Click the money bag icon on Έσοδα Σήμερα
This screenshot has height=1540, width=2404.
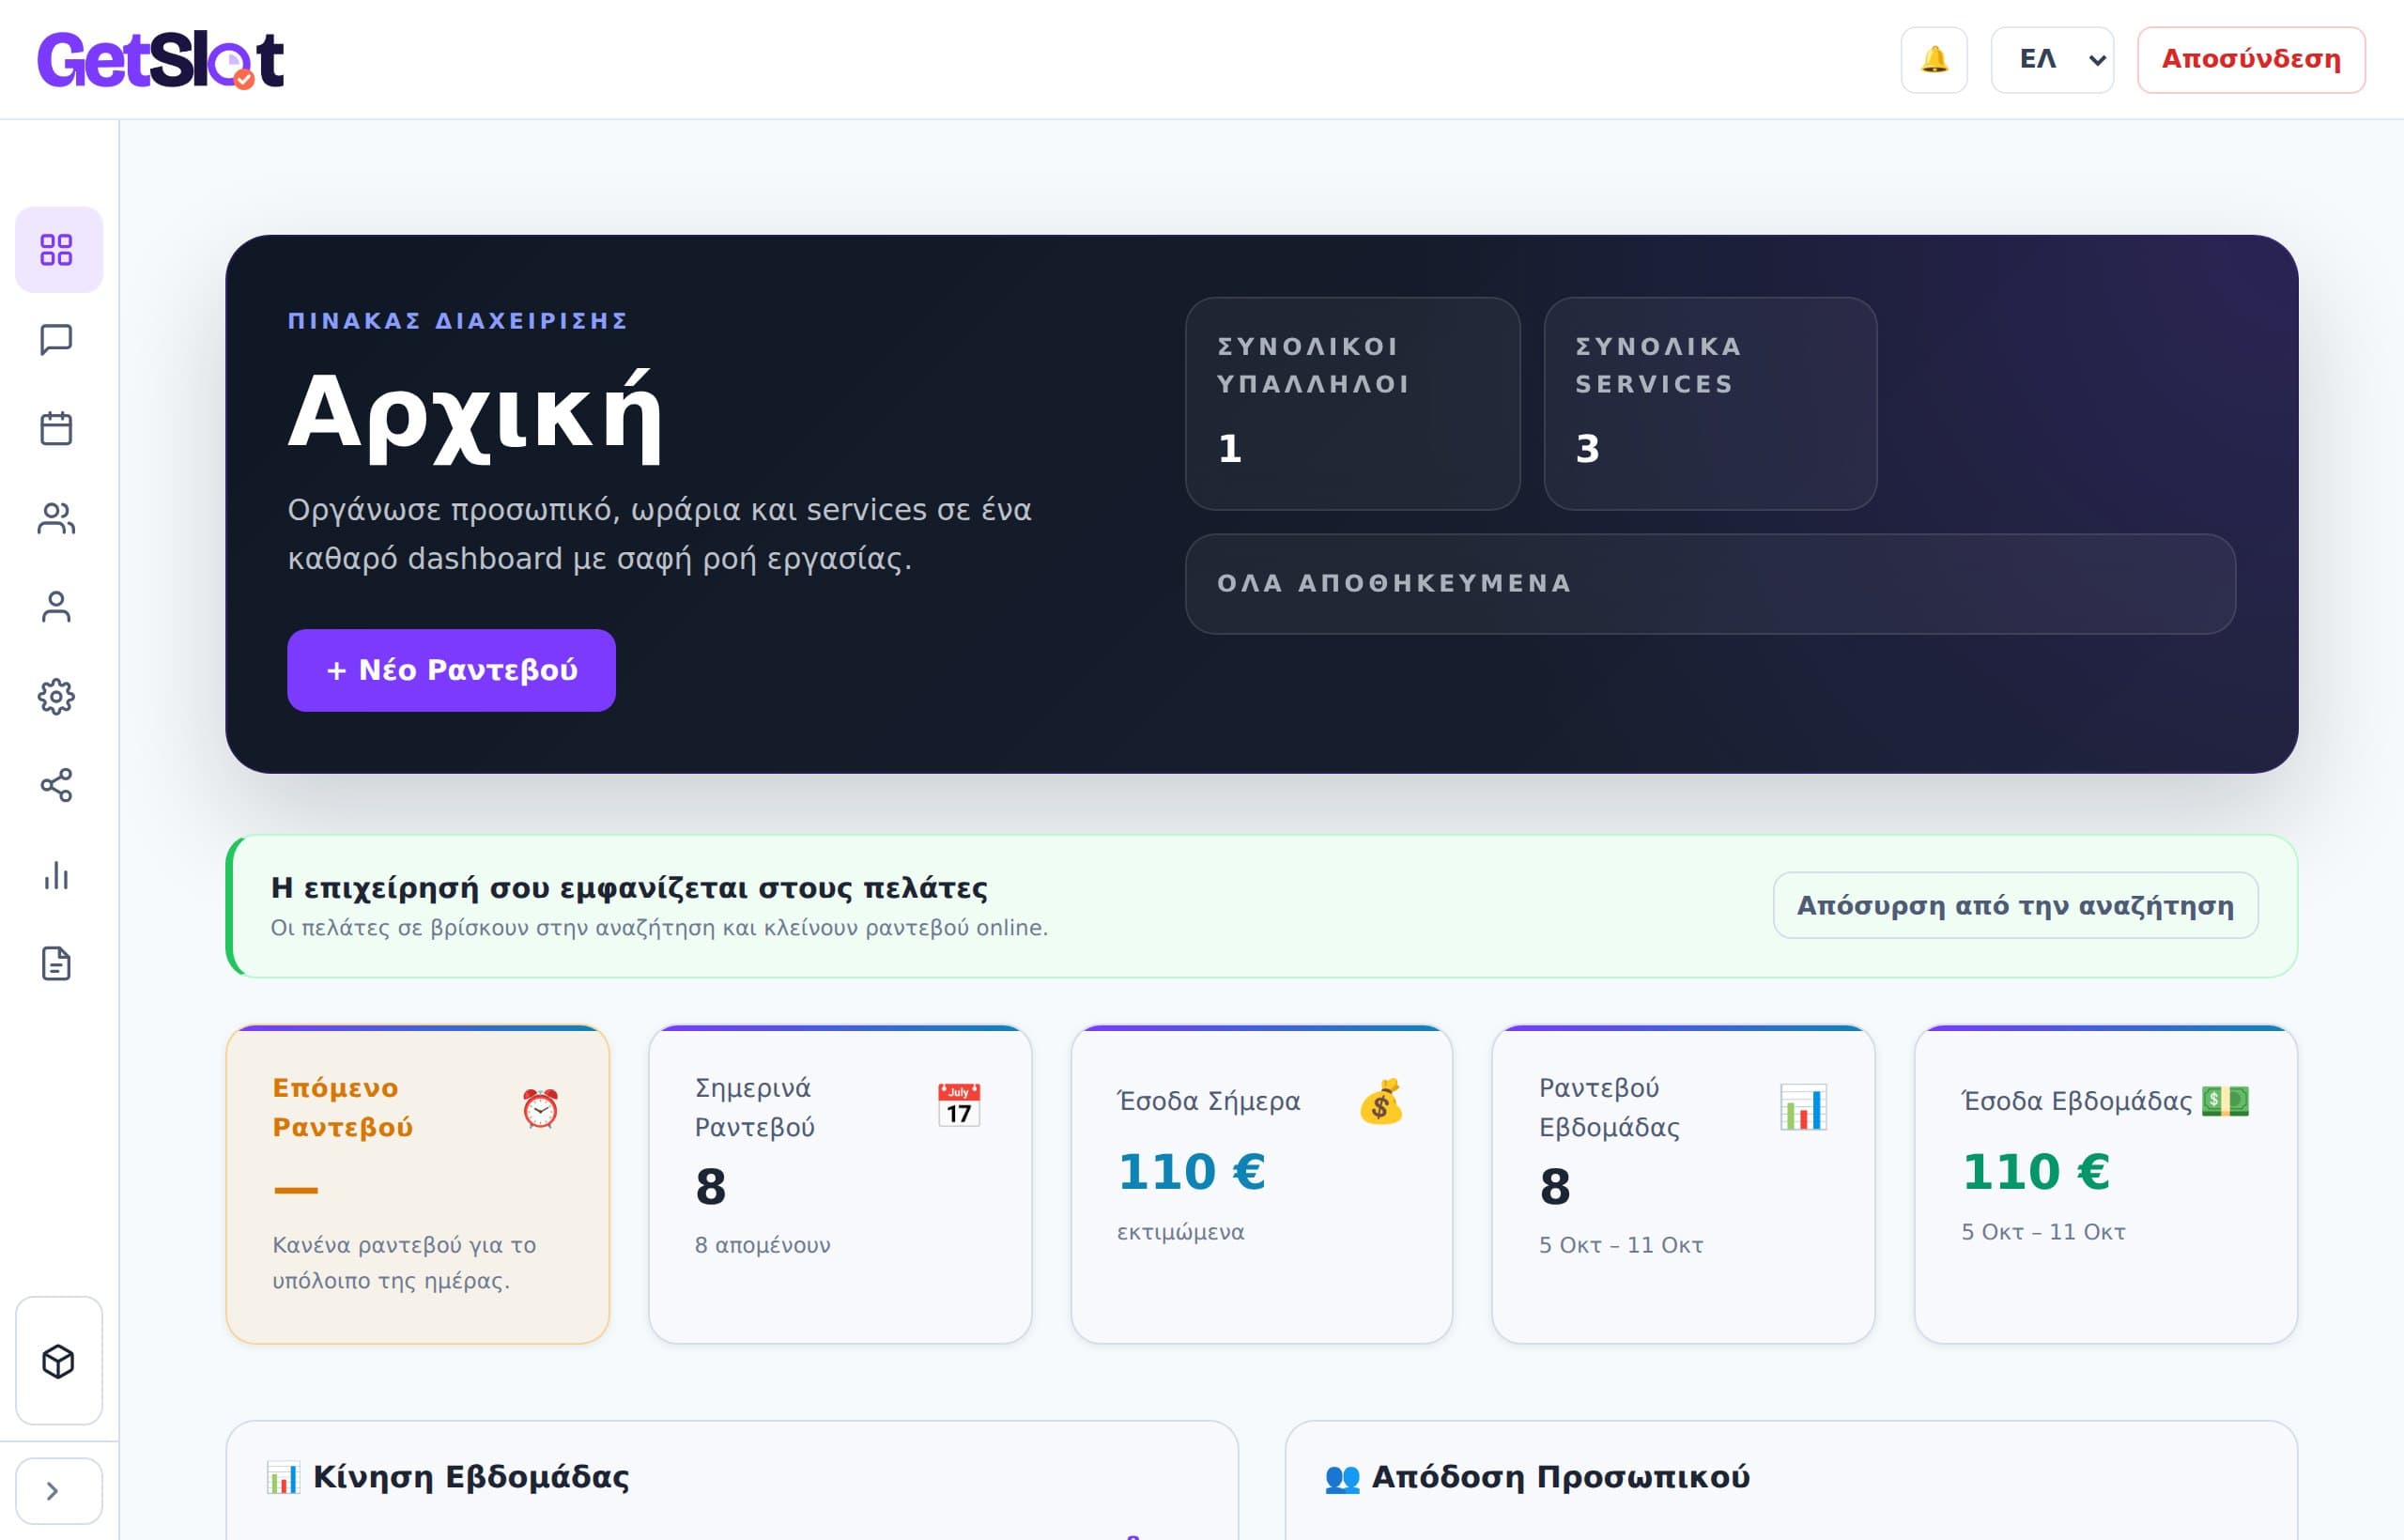tap(1381, 1102)
